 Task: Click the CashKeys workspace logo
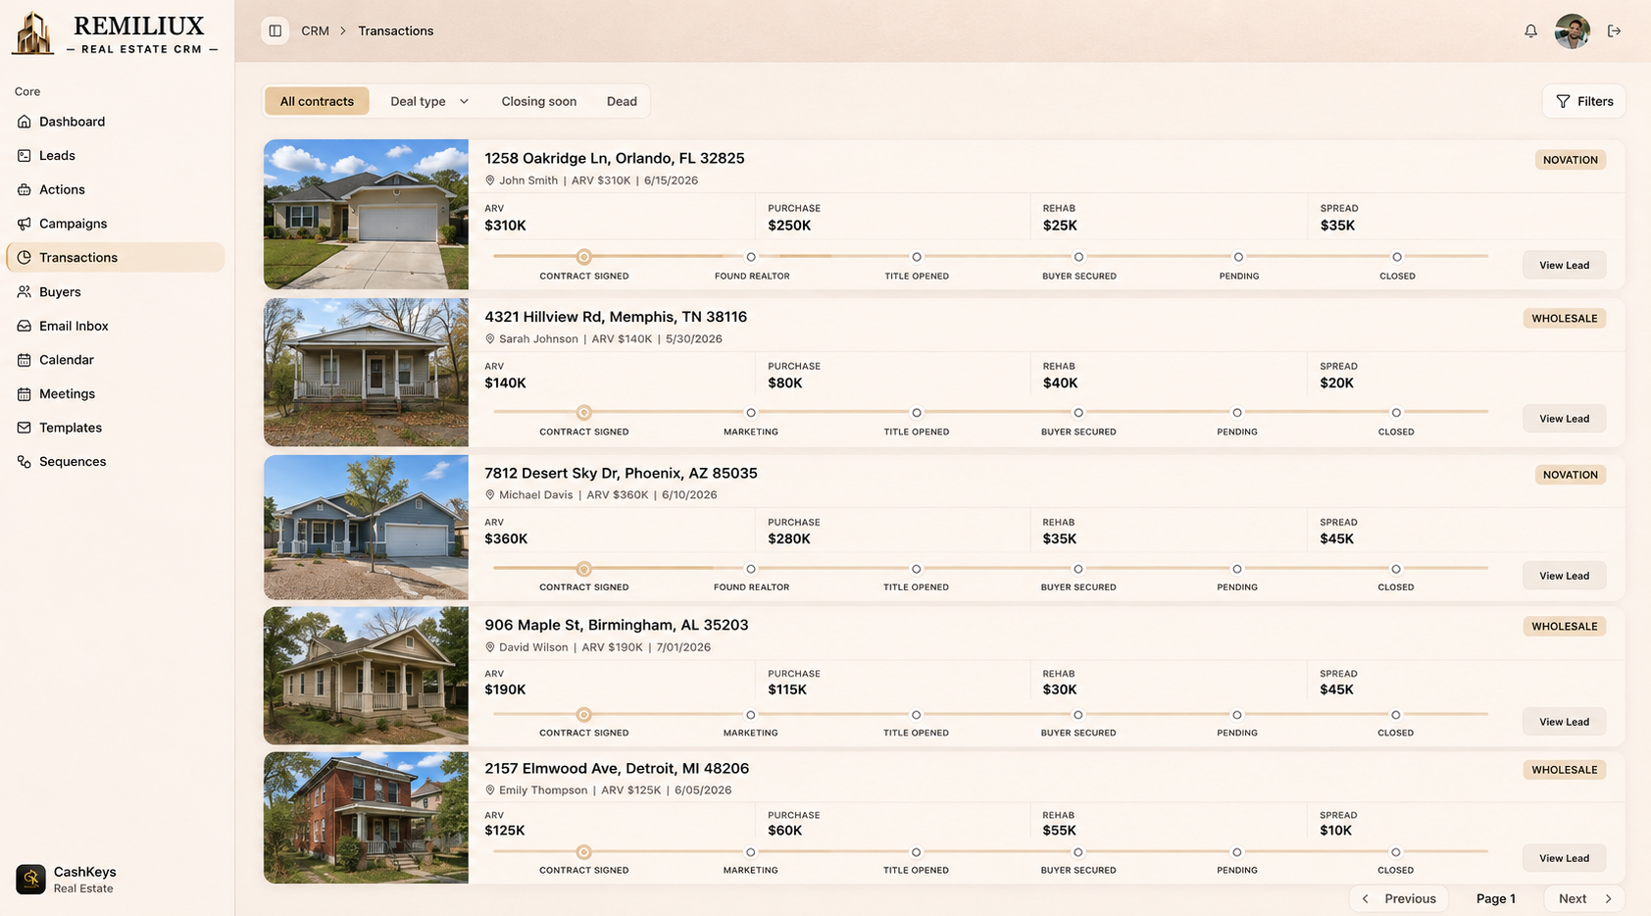30,879
